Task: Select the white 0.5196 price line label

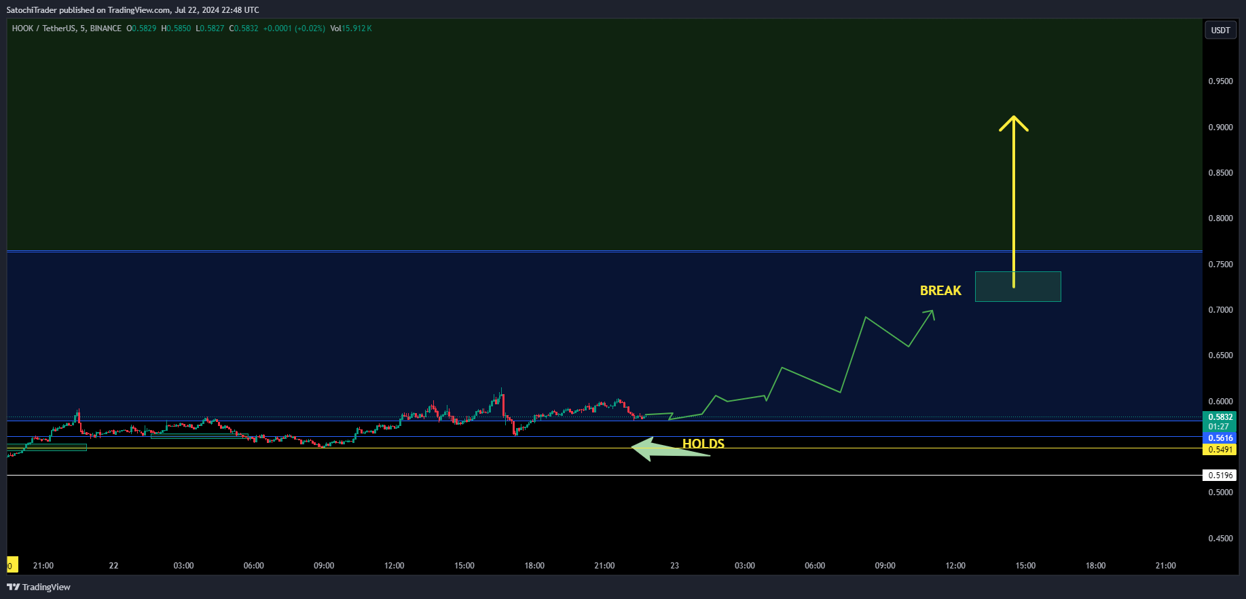Action: [1220, 476]
